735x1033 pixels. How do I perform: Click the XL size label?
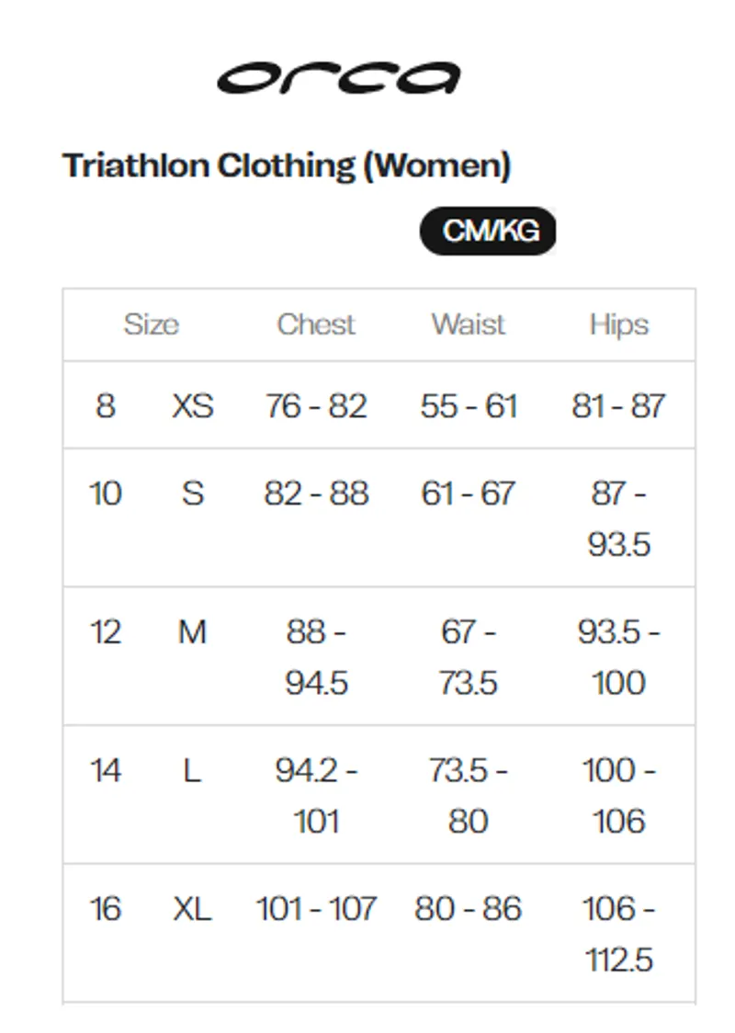point(192,909)
